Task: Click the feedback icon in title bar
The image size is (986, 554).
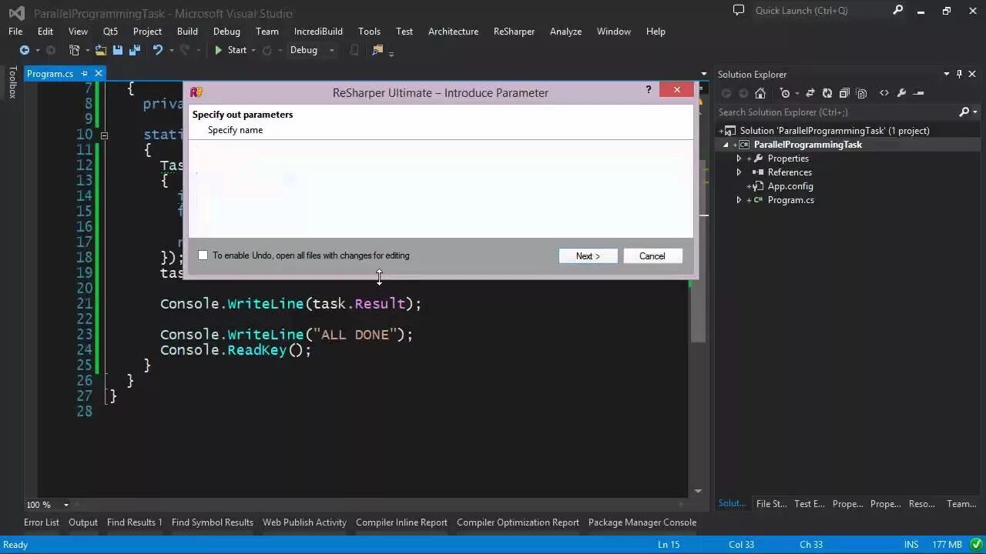Action: pos(739,11)
